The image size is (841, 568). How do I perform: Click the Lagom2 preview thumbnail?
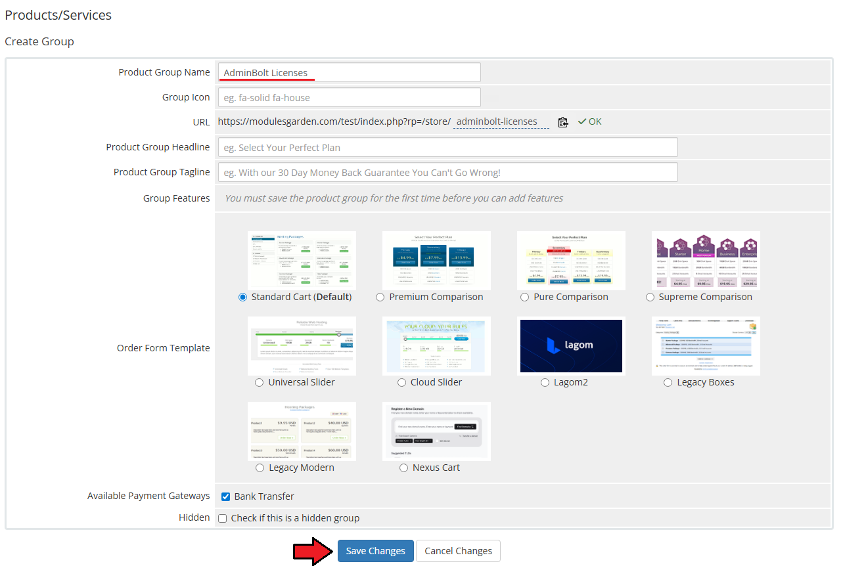point(572,346)
